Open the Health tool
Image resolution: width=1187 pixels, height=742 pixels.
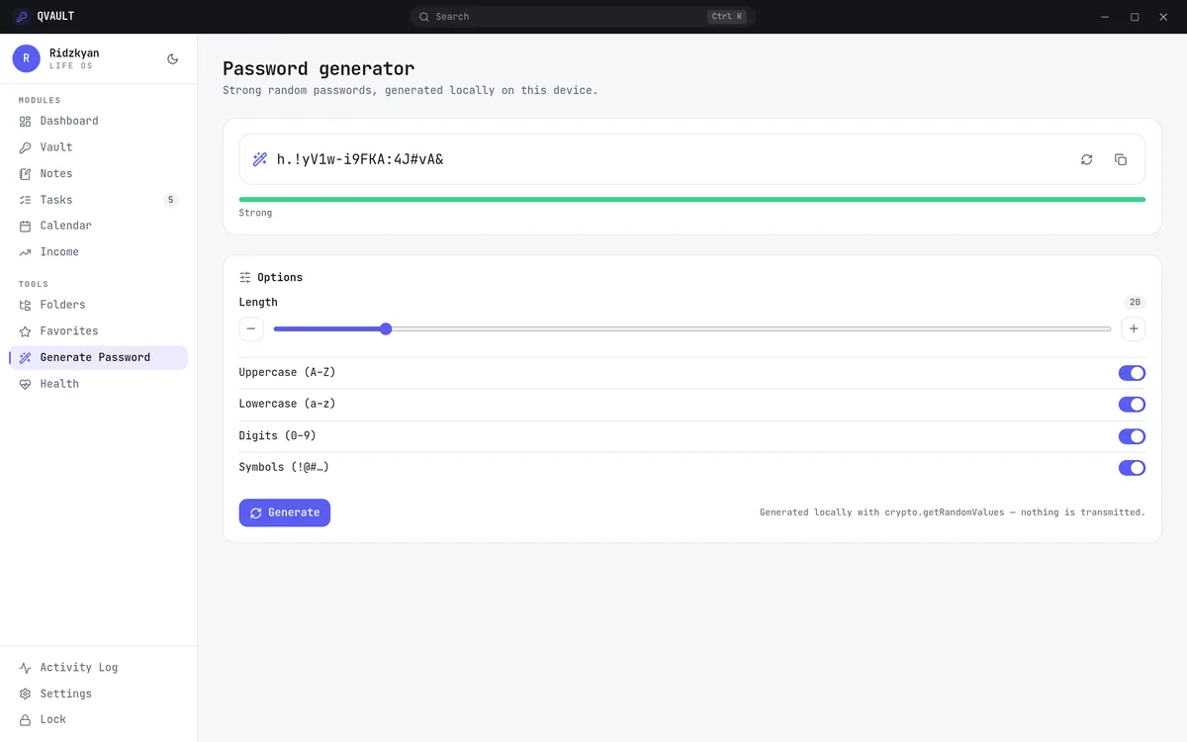click(59, 384)
